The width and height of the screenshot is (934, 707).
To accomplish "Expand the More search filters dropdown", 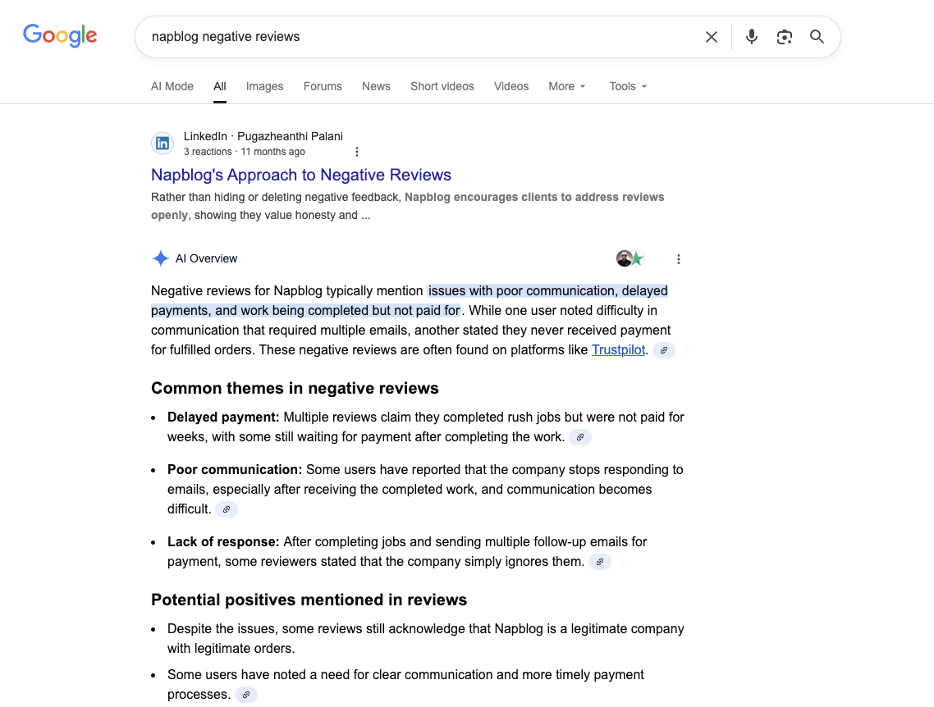I will (567, 86).
